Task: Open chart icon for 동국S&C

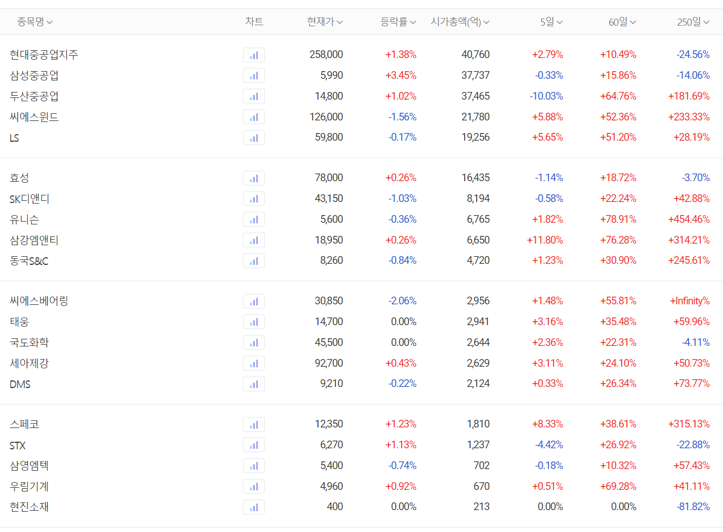Action: pos(254,261)
